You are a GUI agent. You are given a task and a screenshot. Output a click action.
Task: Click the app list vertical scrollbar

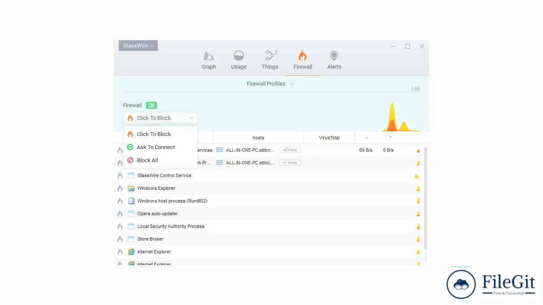pos(425,198)
